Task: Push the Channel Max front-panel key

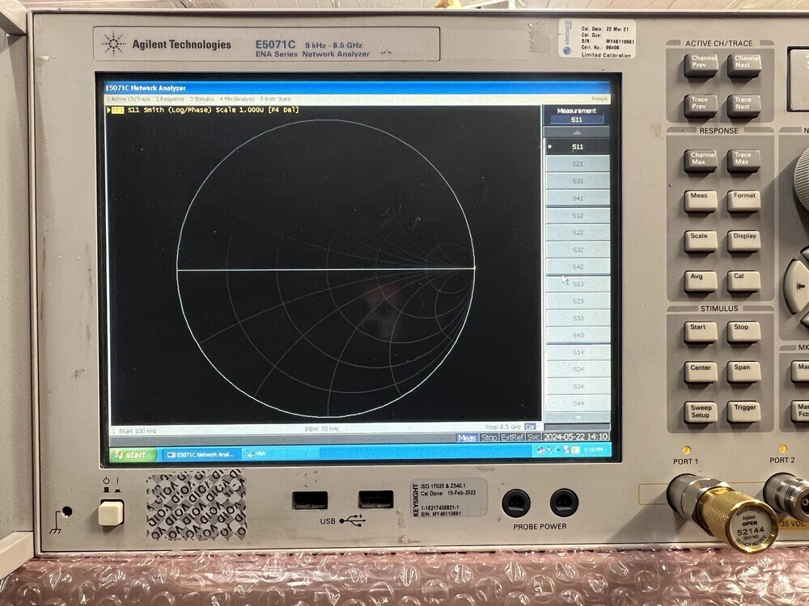Action: [x=700, y=161]
